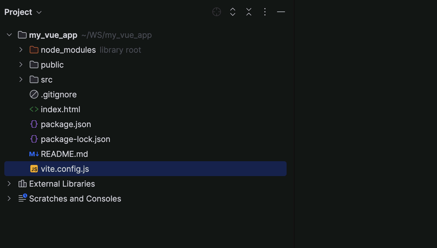The height and width of the screenshot is (248, 437).
Task: Select the highlighted vite.config.js entry
Action: pos(65,169)
